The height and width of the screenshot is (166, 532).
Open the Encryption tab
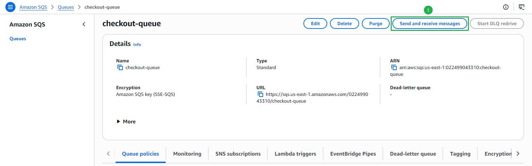[x=498, y=154]
